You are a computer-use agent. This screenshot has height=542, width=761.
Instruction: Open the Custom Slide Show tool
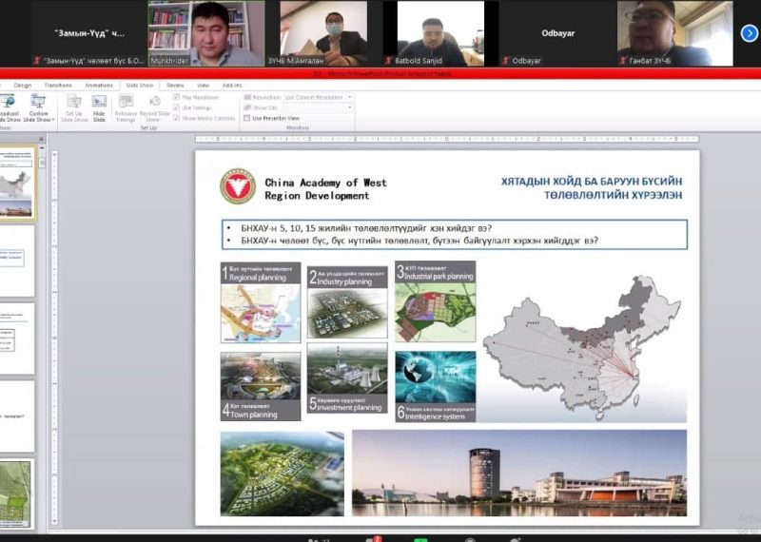[38, 102]
